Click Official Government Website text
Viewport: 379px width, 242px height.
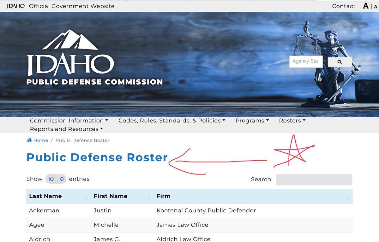click(72, 6)
